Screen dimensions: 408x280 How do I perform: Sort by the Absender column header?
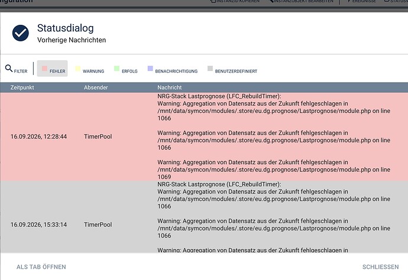pyautogui.click(x=96, y=87)
